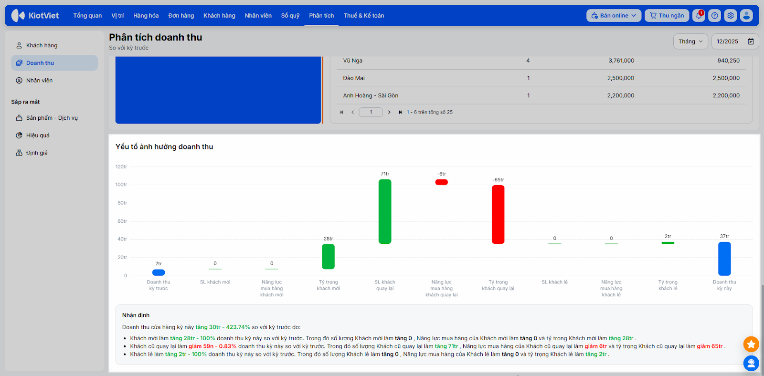Expand the Bán online dropdown
Image resolution: width=764 pixels, height=376 pixels.
point(614,15)
